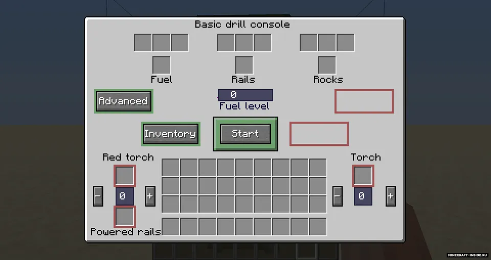Click the last slot in the top Rails row
Screen dimensions: 491x260
pyautogui.click(x=262, y=42)
